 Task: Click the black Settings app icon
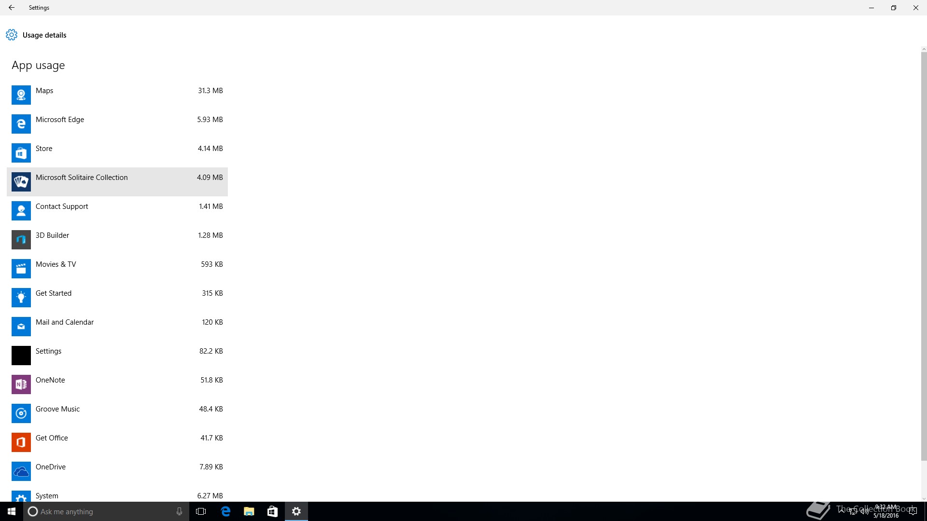(21, 356)
